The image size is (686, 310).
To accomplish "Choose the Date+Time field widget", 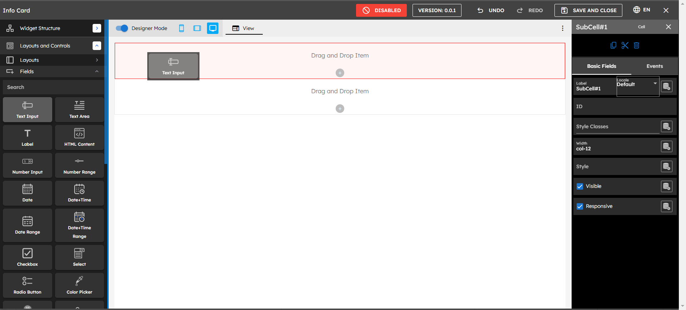I will click(79, 193).
